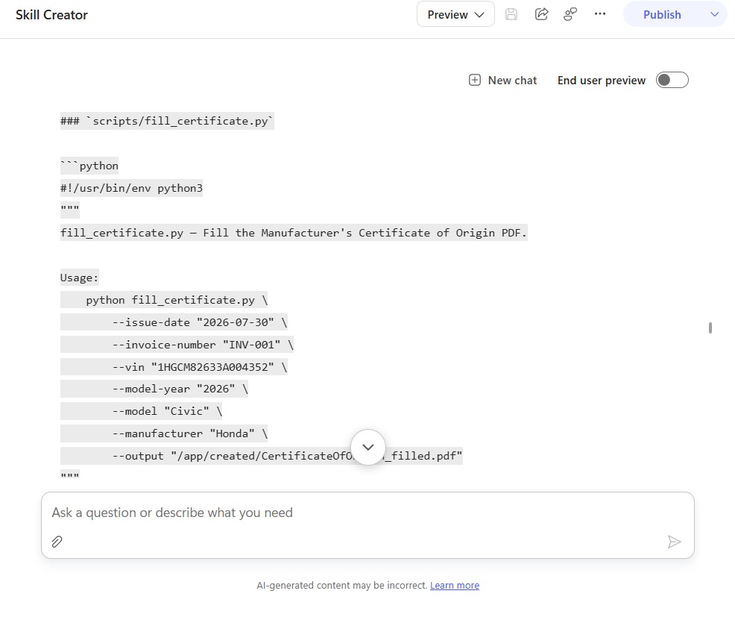Open the collaborators people icon

[x=570, y=14]
